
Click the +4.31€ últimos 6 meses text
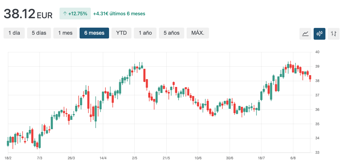pyautogui.click(x=119, y=14)
